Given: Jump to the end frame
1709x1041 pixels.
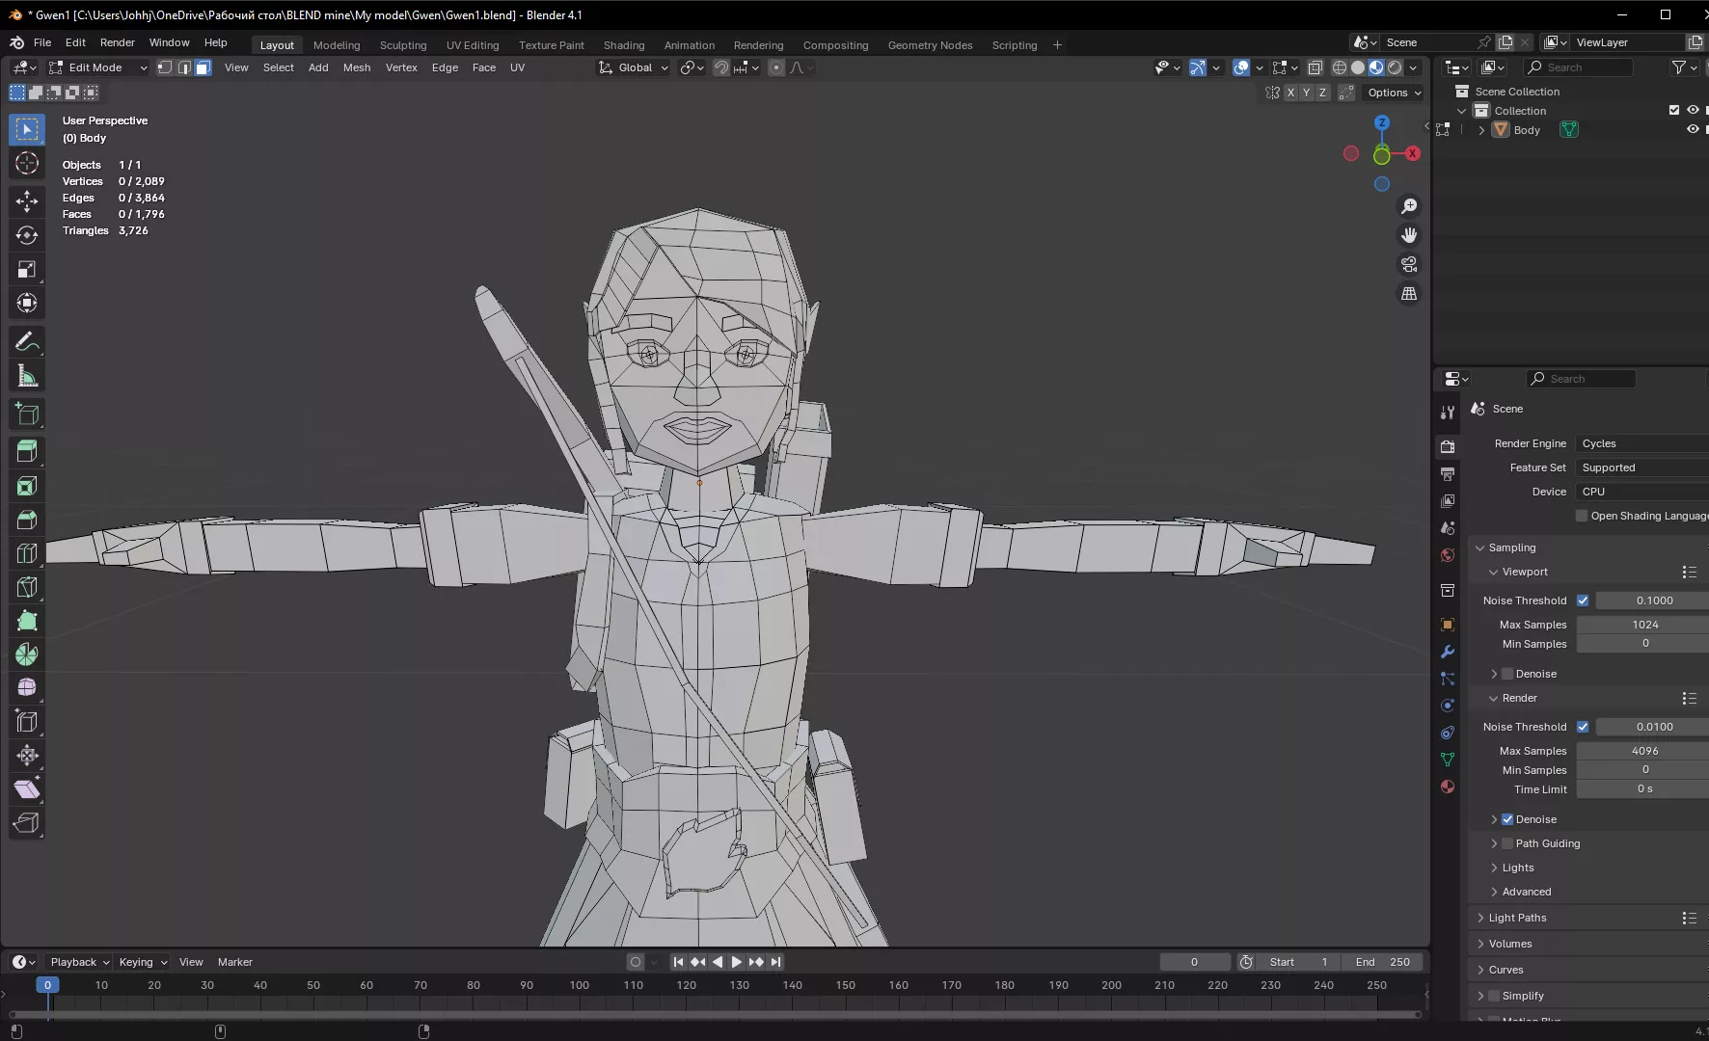Looking at the screenshot, I should coord(776,962).
